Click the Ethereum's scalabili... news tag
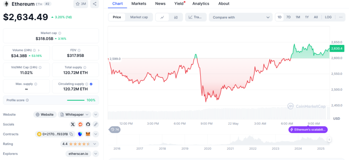The height and width of the screenshot is (160, 349). pyautogui.click(x=308, y=130)
